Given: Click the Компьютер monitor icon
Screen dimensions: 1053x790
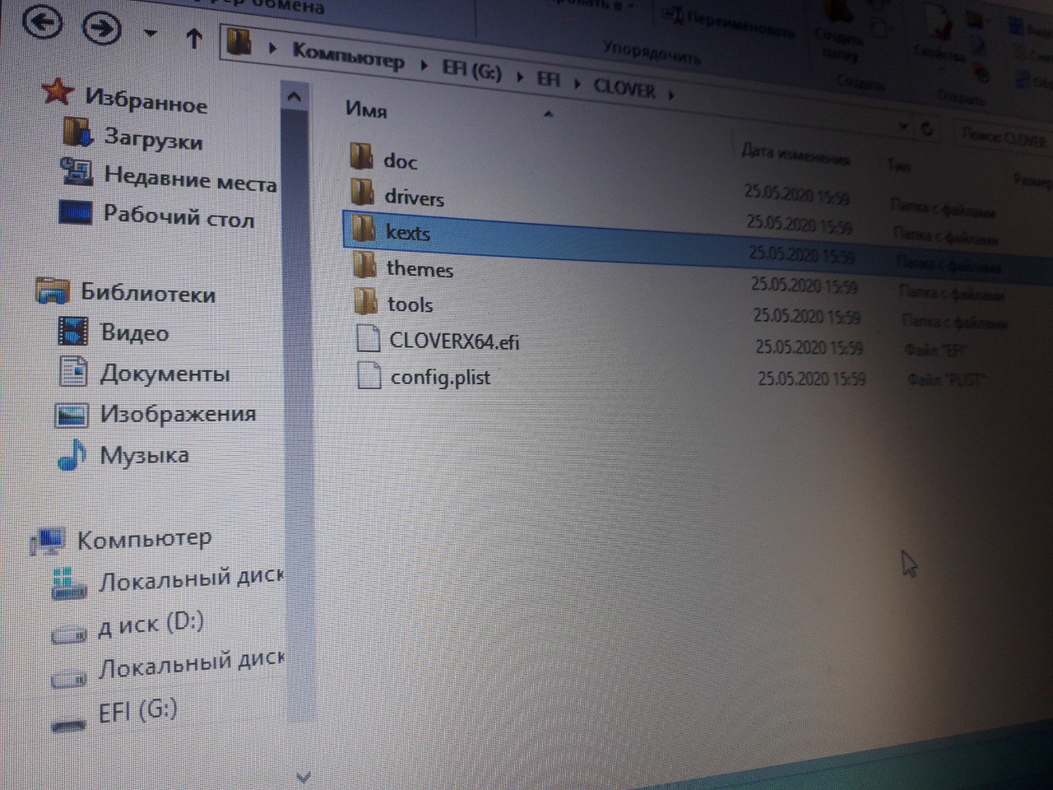Looking at the screenshot, I should coord(47,540).
